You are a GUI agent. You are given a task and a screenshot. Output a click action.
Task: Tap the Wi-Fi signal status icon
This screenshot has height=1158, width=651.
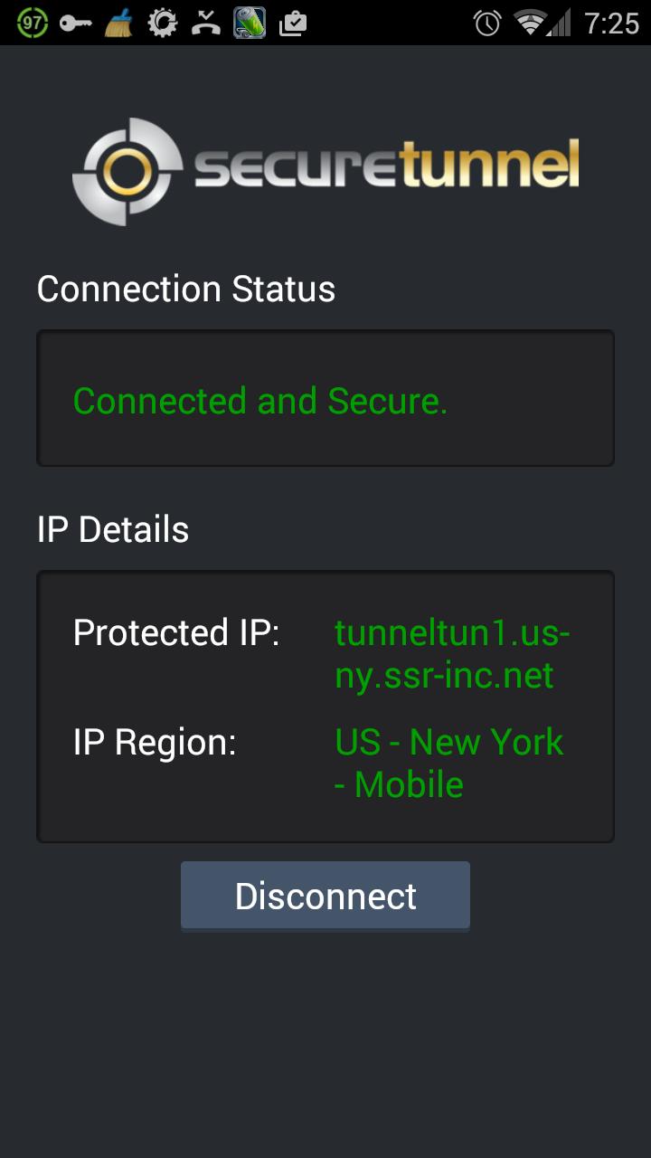[530, 23]
